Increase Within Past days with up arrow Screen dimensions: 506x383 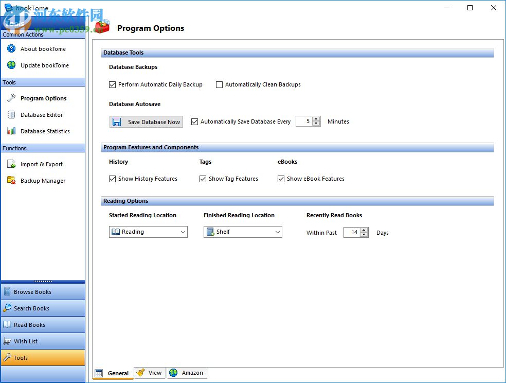pyautogui.click(x=364, y=230)
